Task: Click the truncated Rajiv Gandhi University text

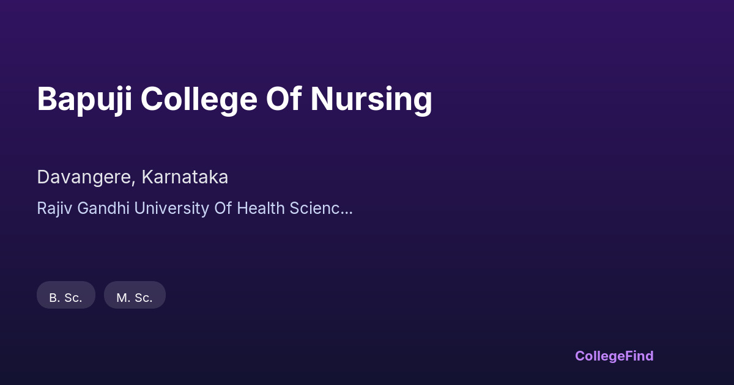Action: tap(195, 208)
